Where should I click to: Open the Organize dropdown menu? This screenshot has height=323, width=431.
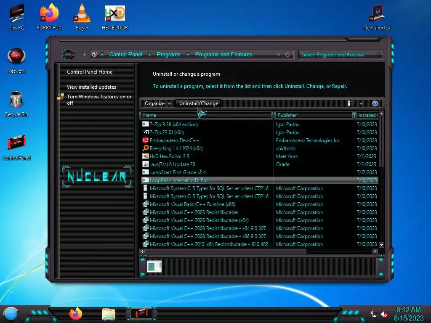click(x=158, y=103)
